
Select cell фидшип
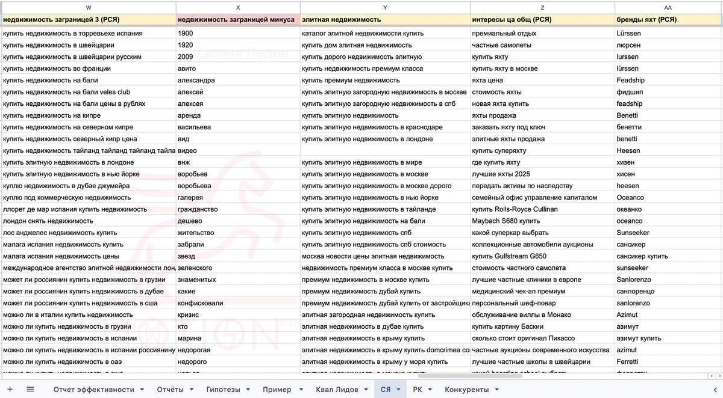point(668,92)
